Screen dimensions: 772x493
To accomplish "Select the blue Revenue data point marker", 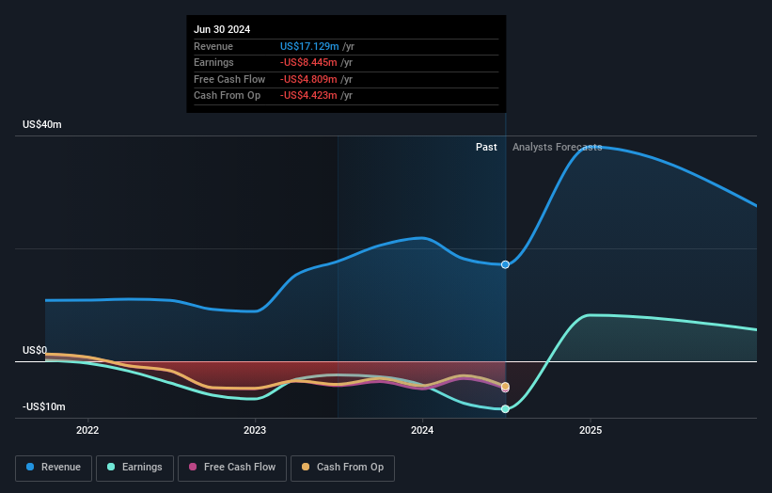I will pyautogui.click(x=505, y=265).
